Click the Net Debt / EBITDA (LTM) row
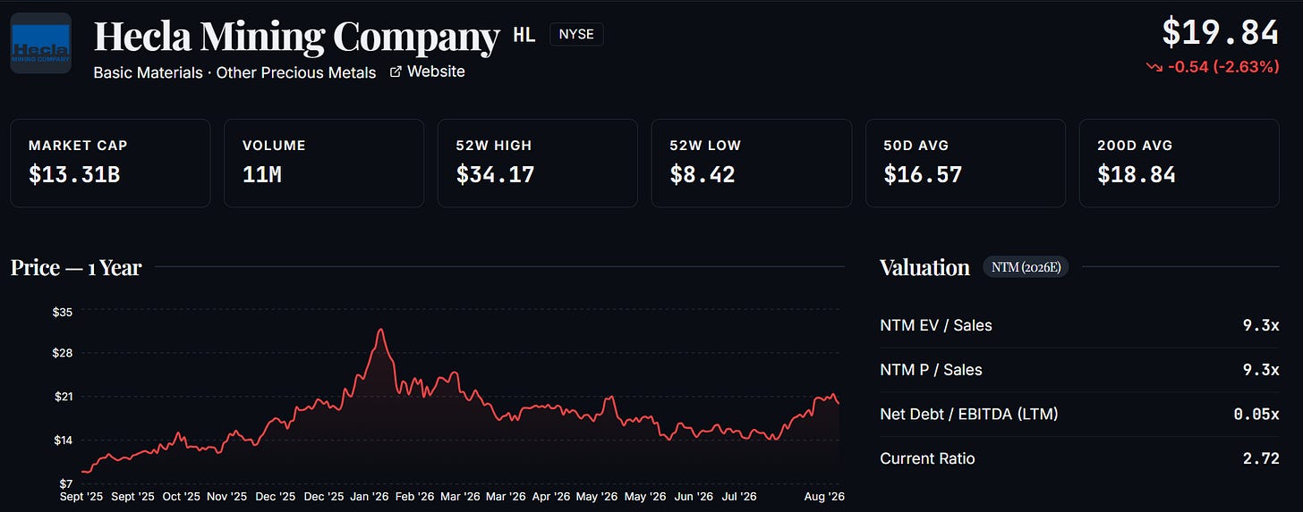This screenshot has width=1303, height=512. (1079, 414)
